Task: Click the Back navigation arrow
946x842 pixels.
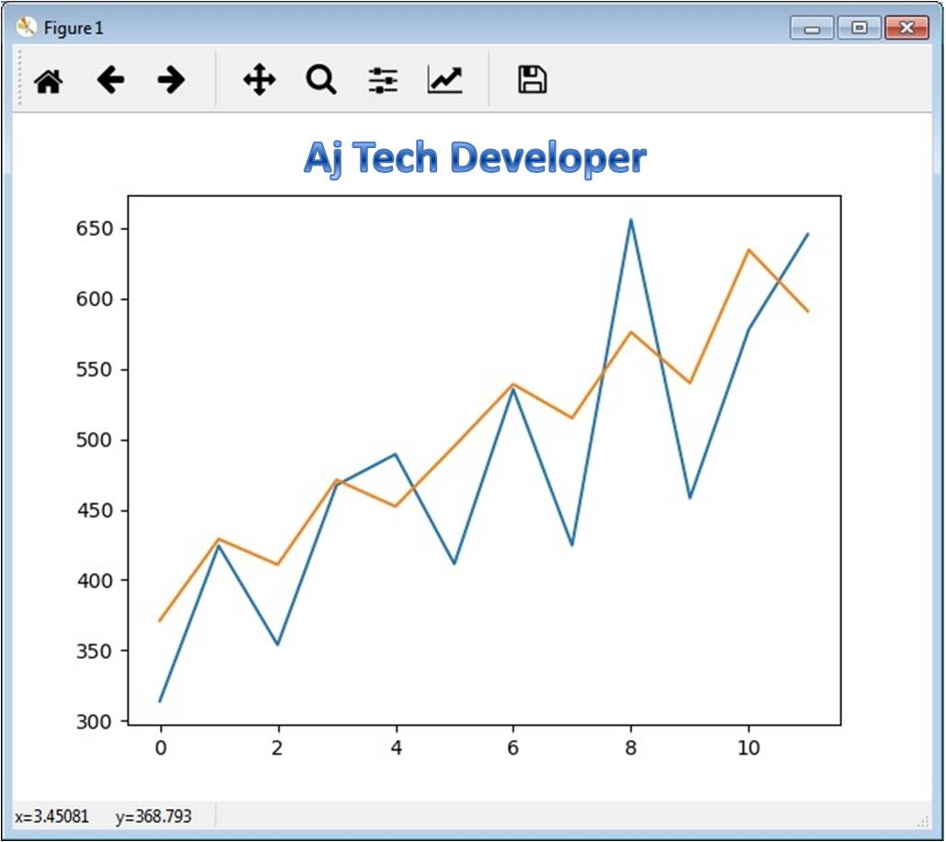Action: coord(110,80)
